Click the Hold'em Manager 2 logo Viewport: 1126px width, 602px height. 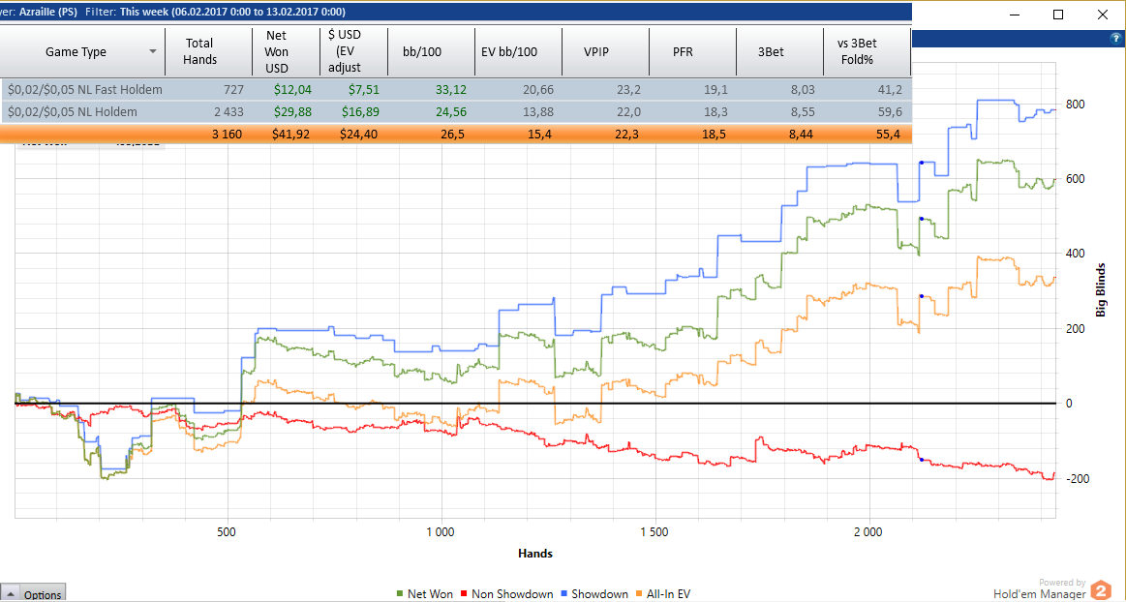(x=1100, y=591)
